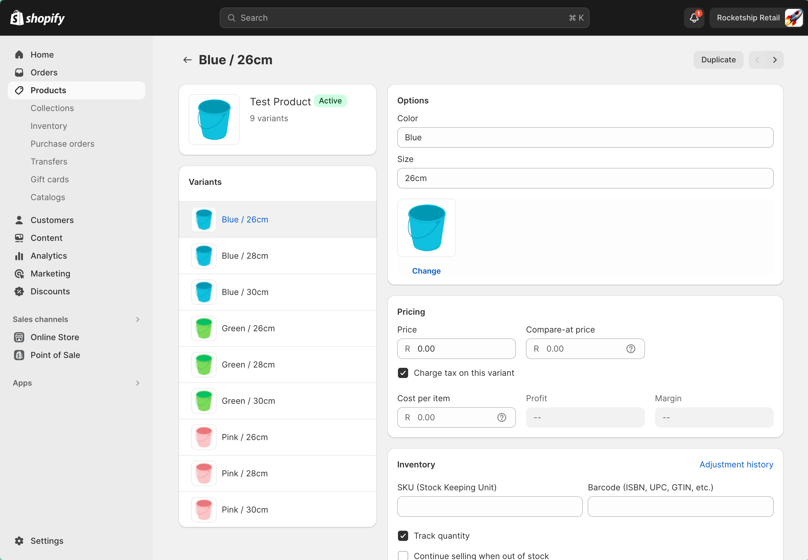Uncheck Charge tax on this variant
This screenshot has height=560, width=808.
tap(403, 373)
